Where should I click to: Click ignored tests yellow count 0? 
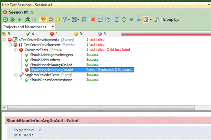pyautogui.click(x=78, y=34)
